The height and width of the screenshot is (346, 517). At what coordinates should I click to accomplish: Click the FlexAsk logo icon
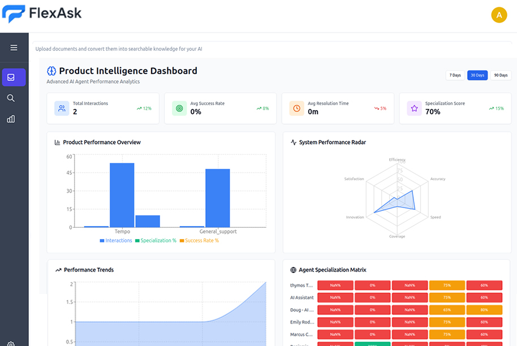click(14, 14)
